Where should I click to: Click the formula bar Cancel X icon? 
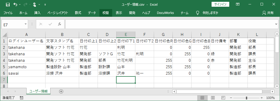[41, 24]
